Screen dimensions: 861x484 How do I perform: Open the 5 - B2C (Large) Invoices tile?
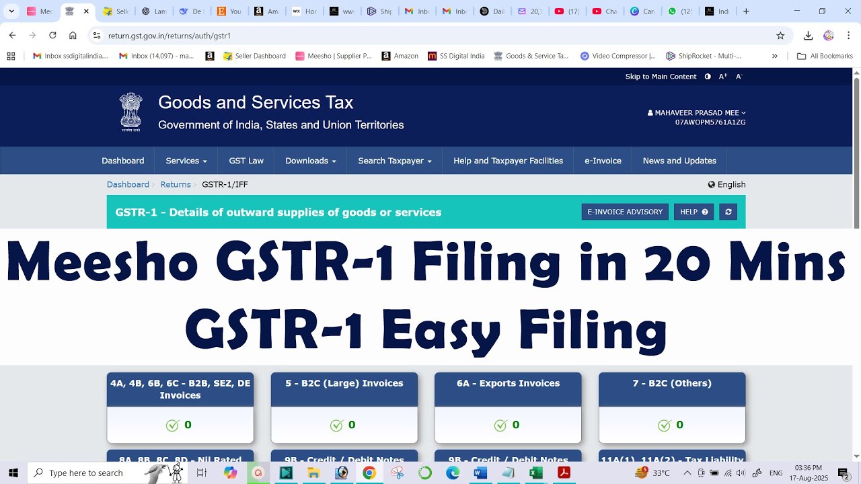[344, 408]
